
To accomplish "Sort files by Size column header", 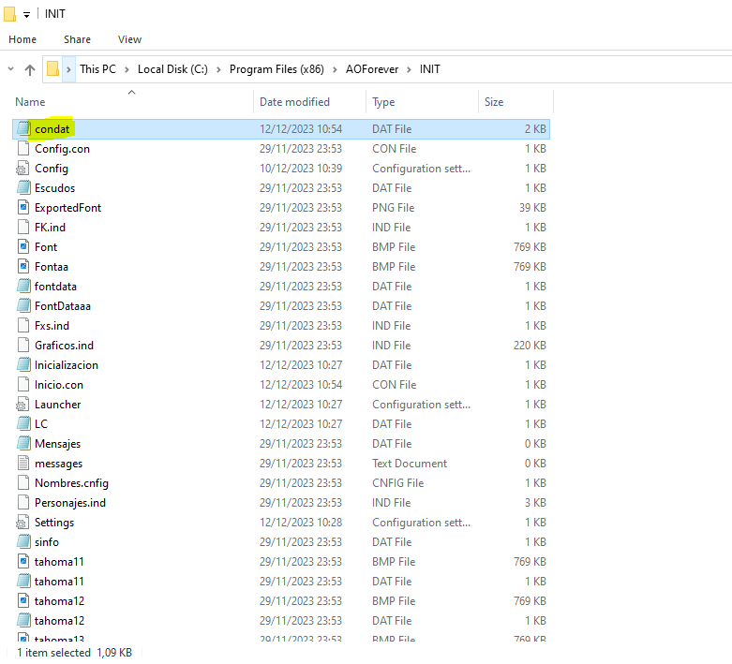I will coord(494,102).
